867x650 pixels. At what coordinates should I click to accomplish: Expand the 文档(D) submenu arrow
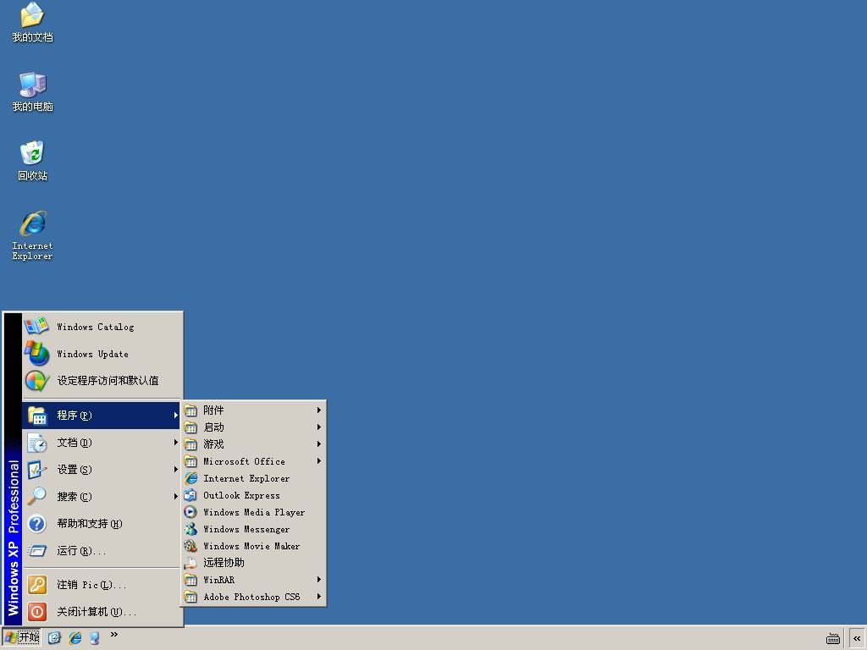pyautogui.click(x=176, y=443)
